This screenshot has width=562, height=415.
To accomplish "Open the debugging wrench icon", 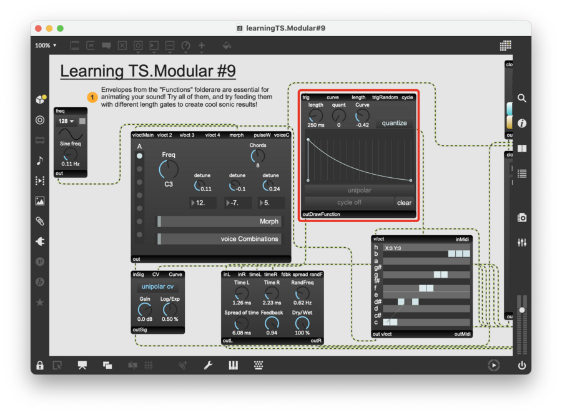I will (209, 366).
